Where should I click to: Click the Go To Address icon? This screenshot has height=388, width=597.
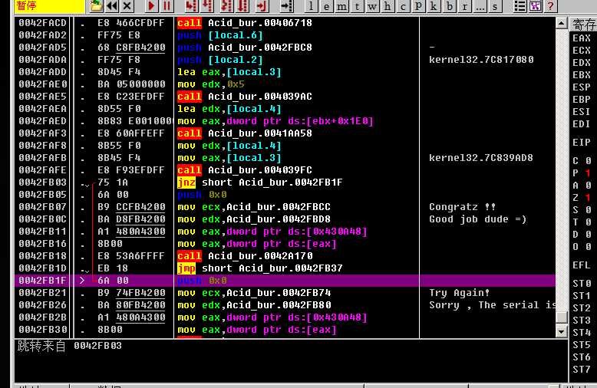[286, 5]
